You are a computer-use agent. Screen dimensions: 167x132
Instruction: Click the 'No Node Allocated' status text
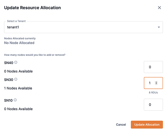click(19, 43)
